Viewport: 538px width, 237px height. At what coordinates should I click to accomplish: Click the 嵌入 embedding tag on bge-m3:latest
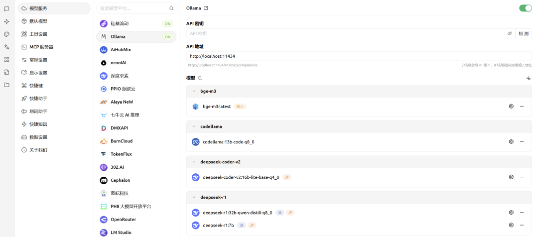(240, 107)
